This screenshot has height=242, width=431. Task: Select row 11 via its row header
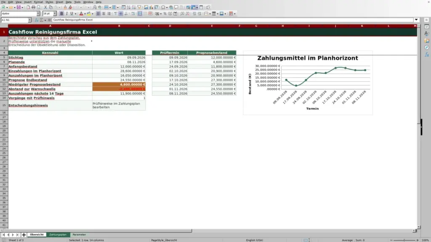(4, 84)
